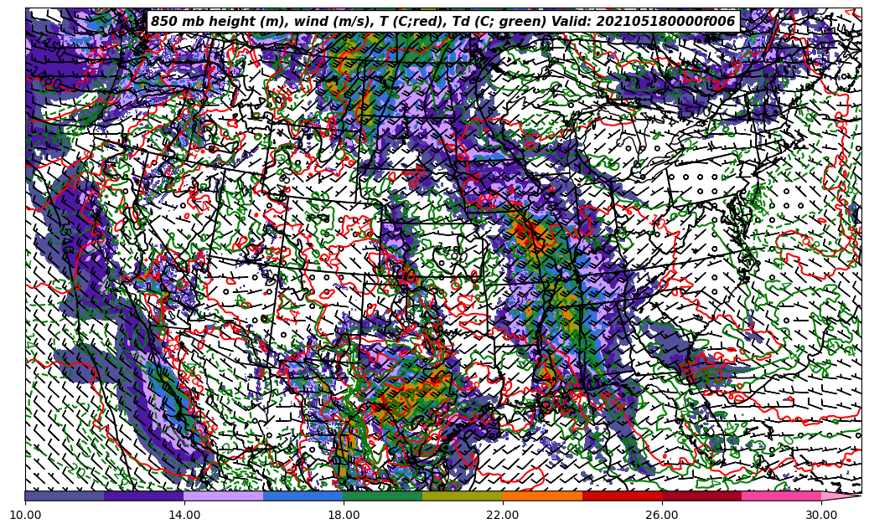
Task: Click the orange 22–24 colorbar segment
Action: [x=542, y=496]
